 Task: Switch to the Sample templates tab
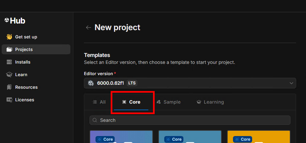(x=169, y=102)
